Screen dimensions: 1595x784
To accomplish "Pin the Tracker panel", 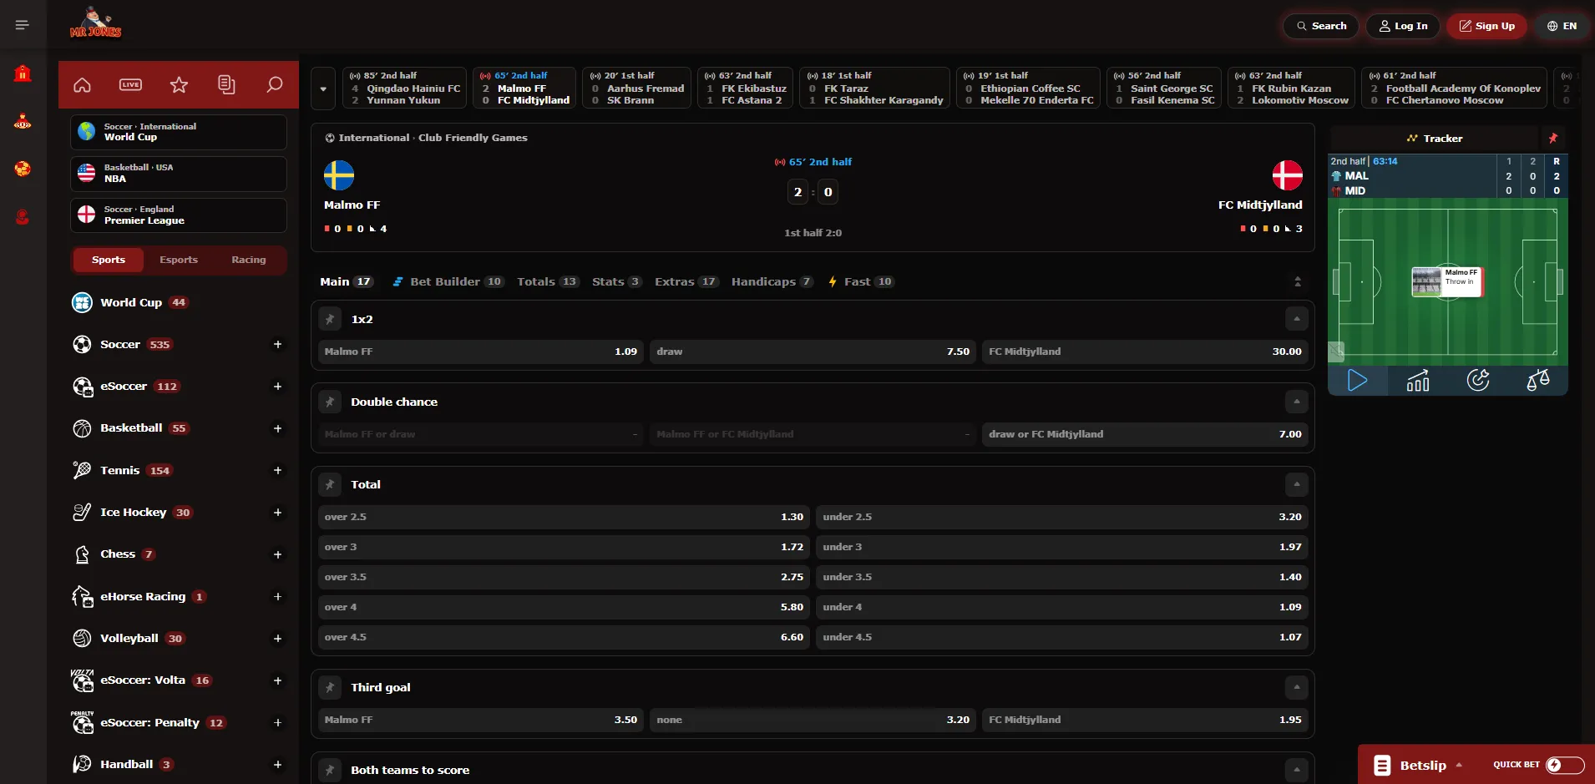I will 1553,139.
